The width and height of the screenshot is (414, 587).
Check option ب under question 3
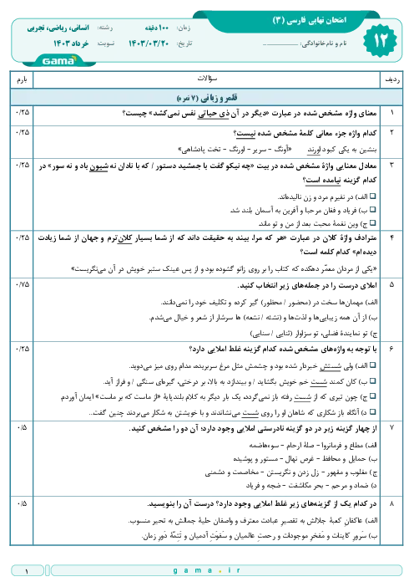pos(372,210)
